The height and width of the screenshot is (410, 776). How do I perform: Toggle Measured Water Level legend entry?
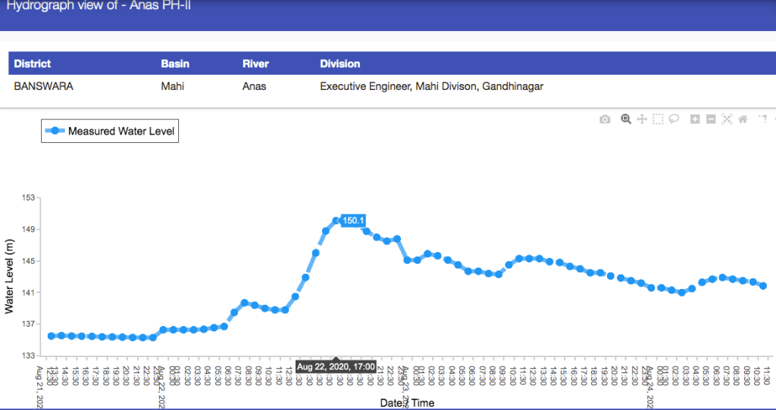pyautogui.click(x=110, y=131)
